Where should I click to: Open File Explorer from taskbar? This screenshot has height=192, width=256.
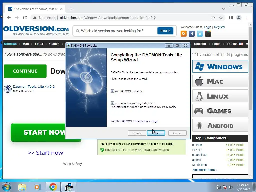point(22,187)
